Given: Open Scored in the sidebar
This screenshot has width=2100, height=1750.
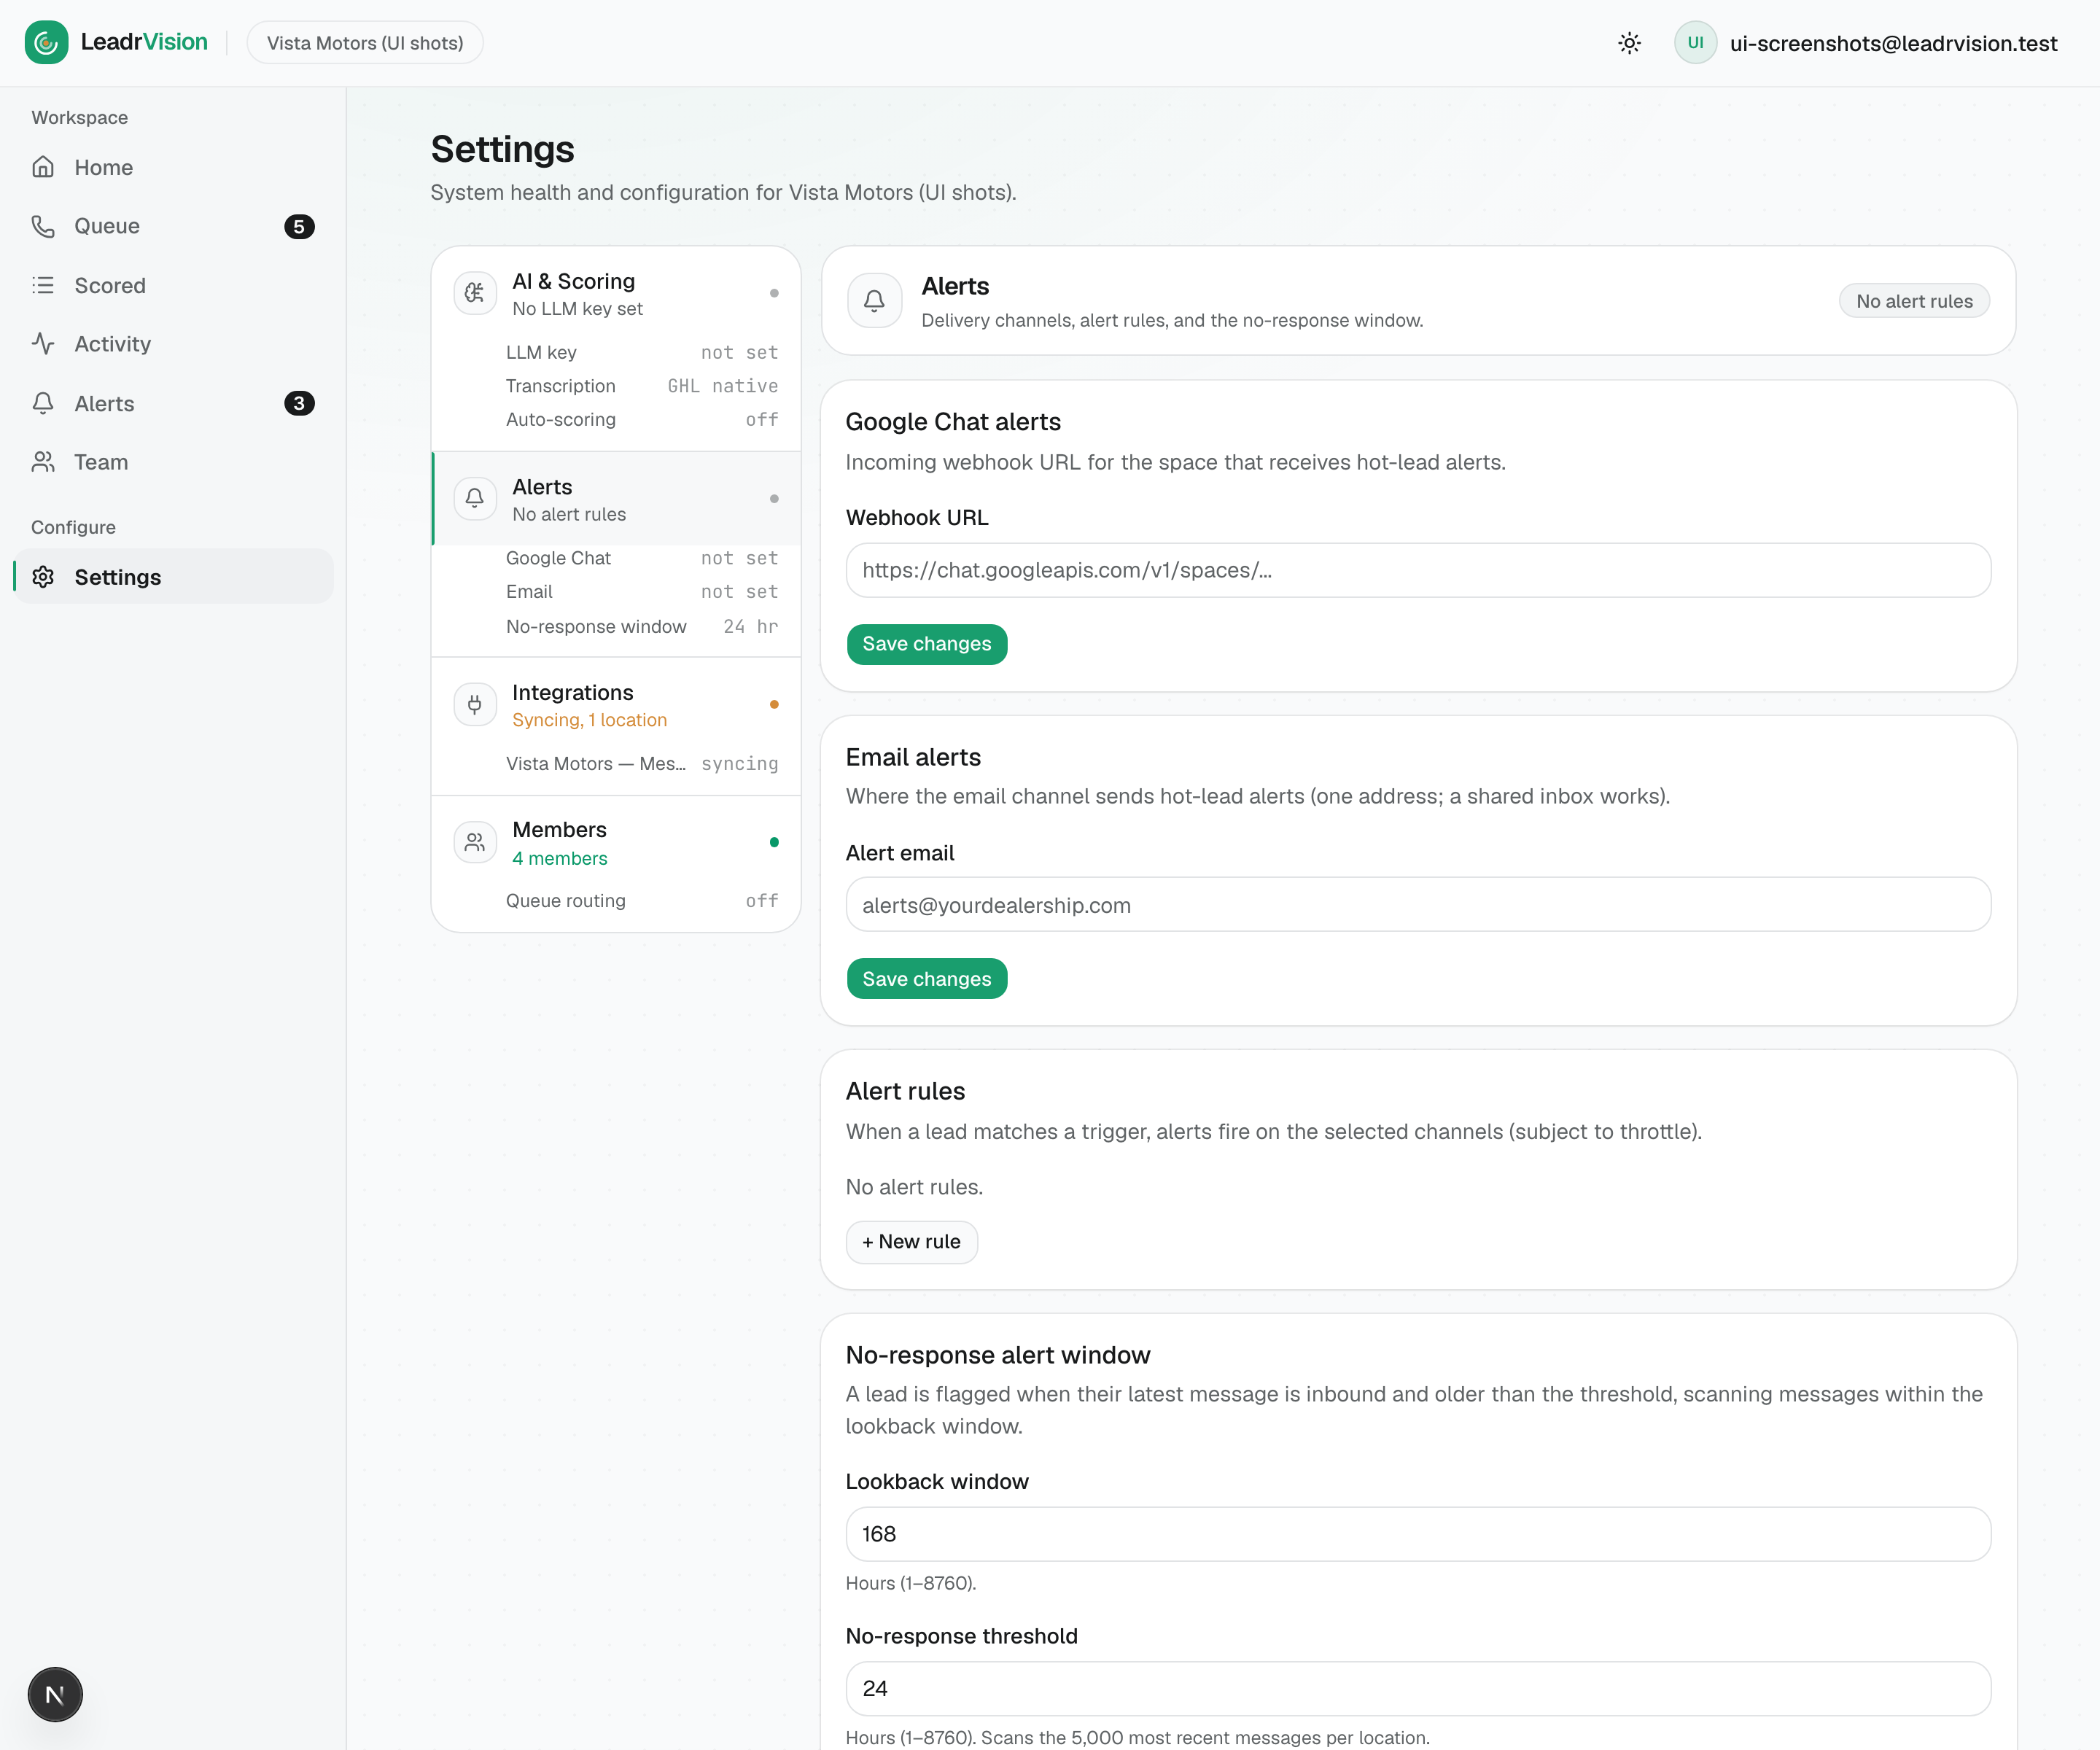Looking at the screenshot, I should (173, 285).
